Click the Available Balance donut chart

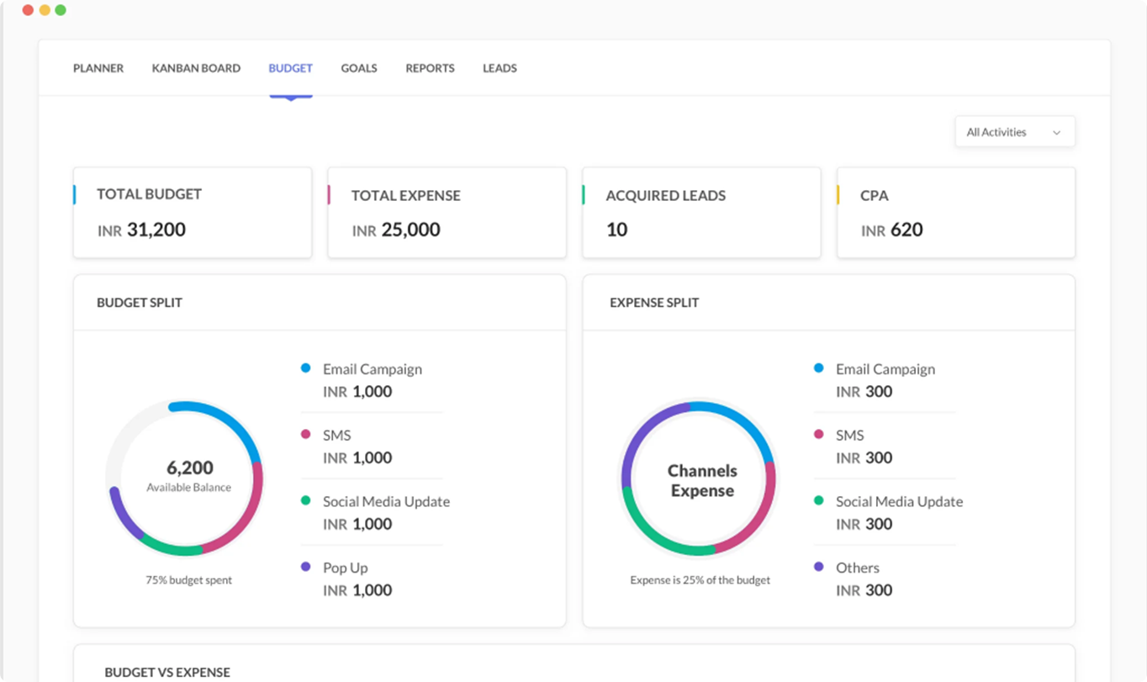tap(185, 478)
